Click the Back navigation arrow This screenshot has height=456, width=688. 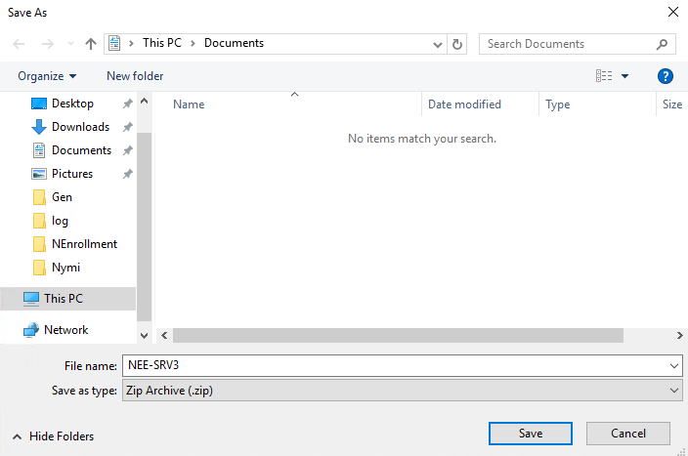pos(20,44)
